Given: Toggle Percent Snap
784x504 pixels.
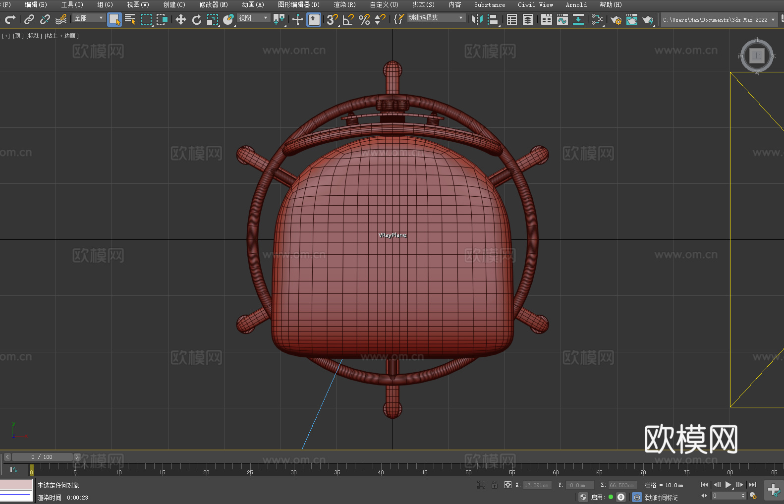Looking at the screenshot, I should point(364,19).
